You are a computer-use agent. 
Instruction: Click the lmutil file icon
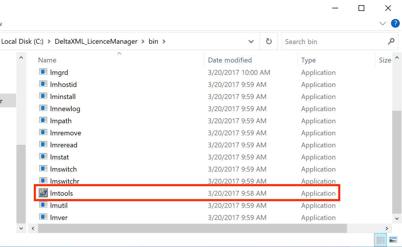tap(43, 205)
